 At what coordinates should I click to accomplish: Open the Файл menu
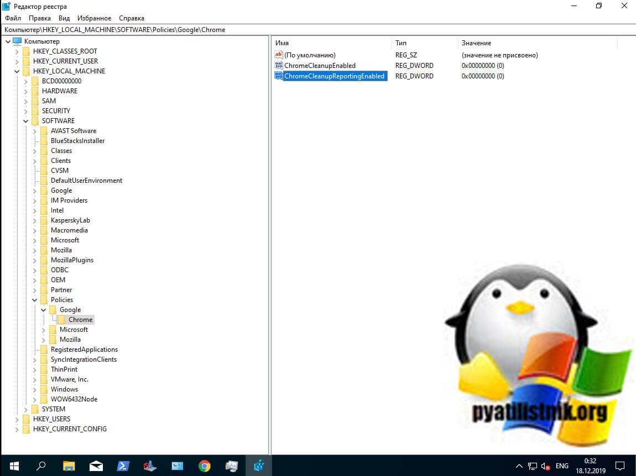(13, 18)
